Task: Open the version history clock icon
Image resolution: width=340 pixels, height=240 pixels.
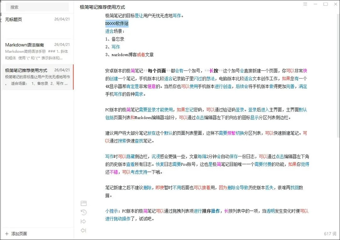Action: [x=83, y=212]
